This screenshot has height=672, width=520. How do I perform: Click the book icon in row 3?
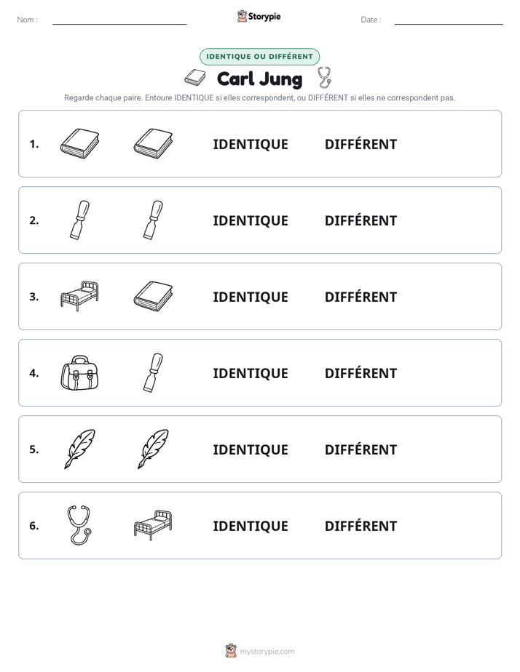point(153,296)
